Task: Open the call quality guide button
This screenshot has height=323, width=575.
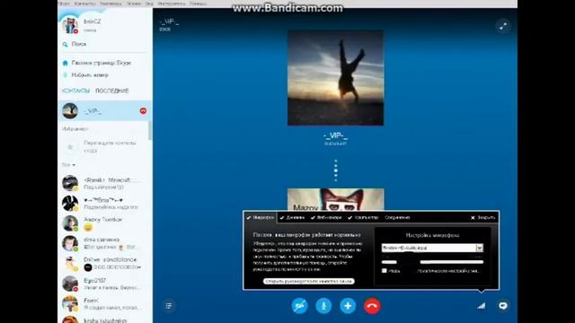Action: click(308, 281)
